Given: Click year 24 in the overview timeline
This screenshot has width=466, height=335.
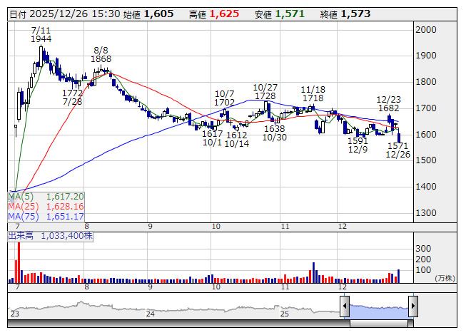Looking at the screenshot, I should 151,314.
